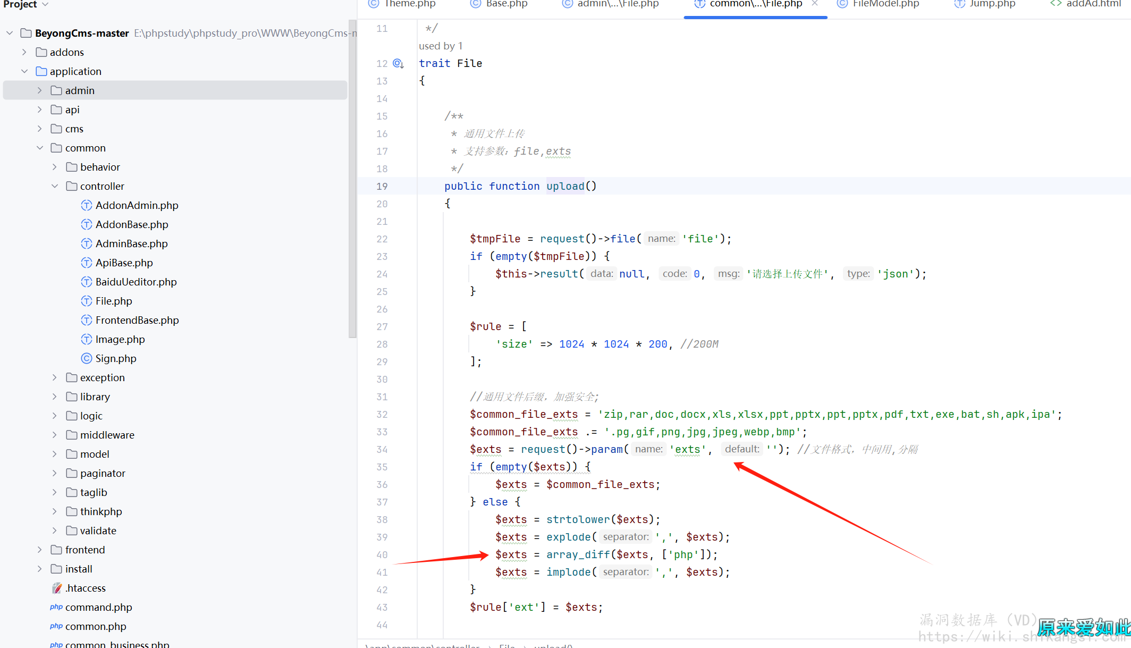This screenshot has width=1131, height=648.
Task: Switch to the FileModel.php editor tab
Action: 879,4
